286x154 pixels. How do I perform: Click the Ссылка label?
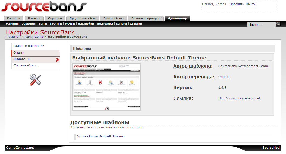[183, 98]
